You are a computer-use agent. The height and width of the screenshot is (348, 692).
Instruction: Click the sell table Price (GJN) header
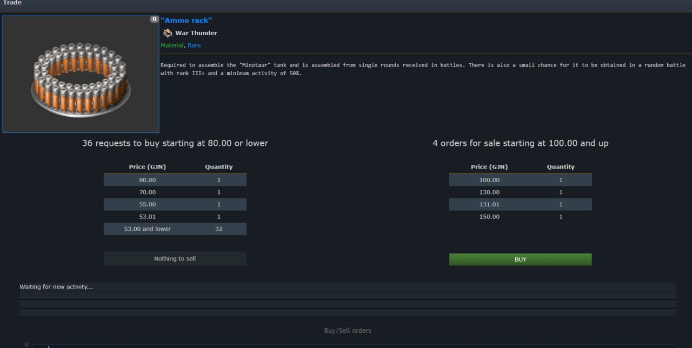click(x=489, y=167)
